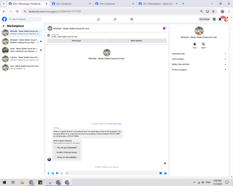233x186 pixels.
Task: Go back in browser history
Action: click(4, 11)
